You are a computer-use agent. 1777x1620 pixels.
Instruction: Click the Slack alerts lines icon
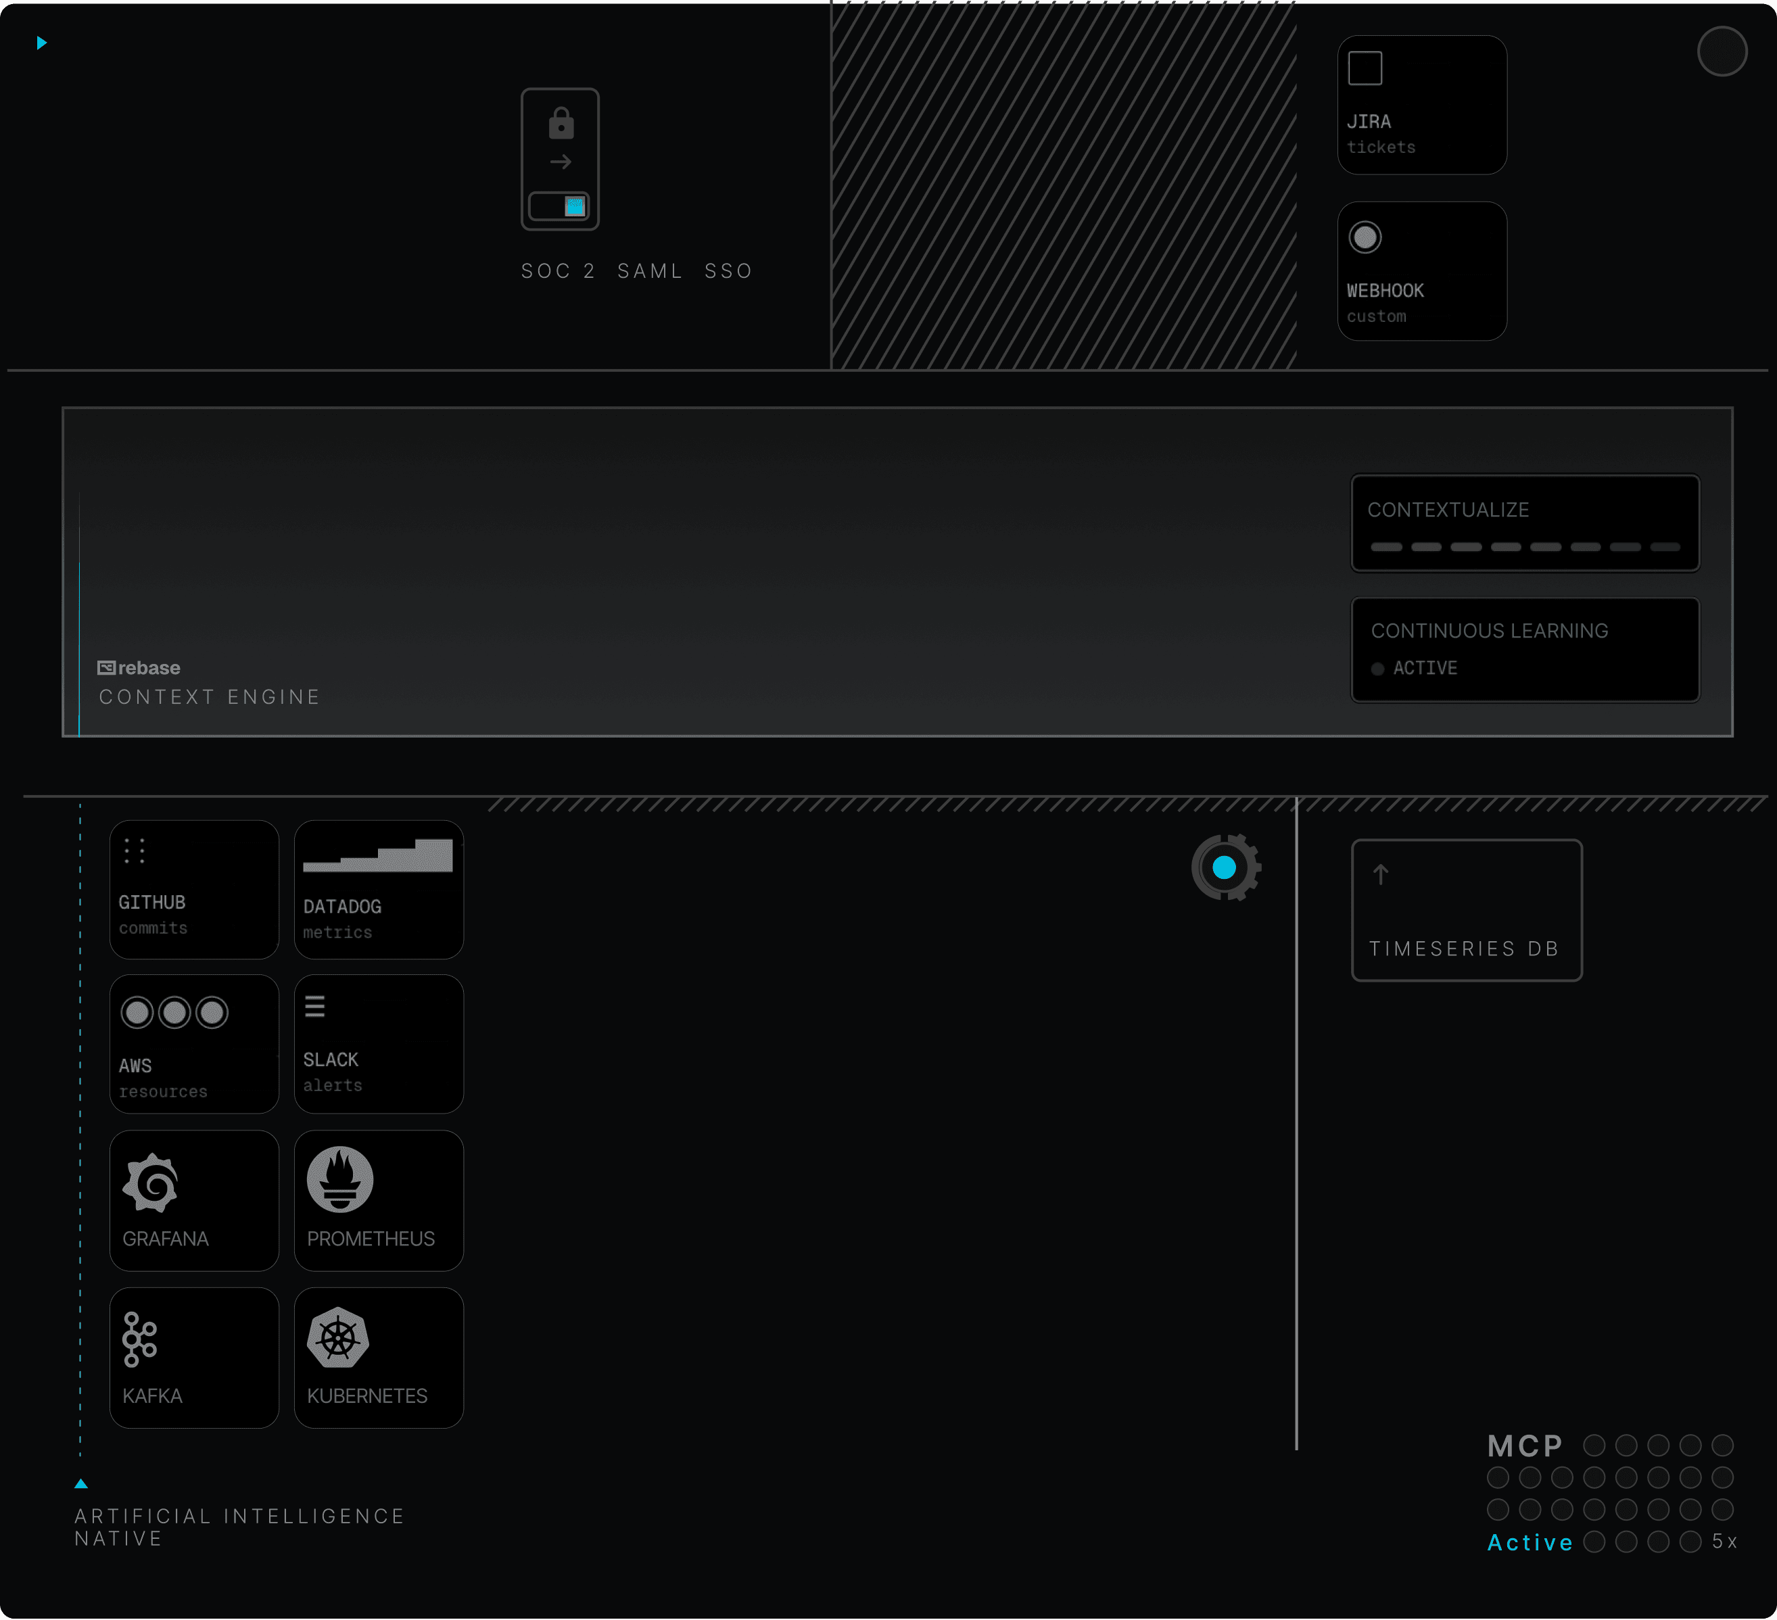[x=314, y=1005]
